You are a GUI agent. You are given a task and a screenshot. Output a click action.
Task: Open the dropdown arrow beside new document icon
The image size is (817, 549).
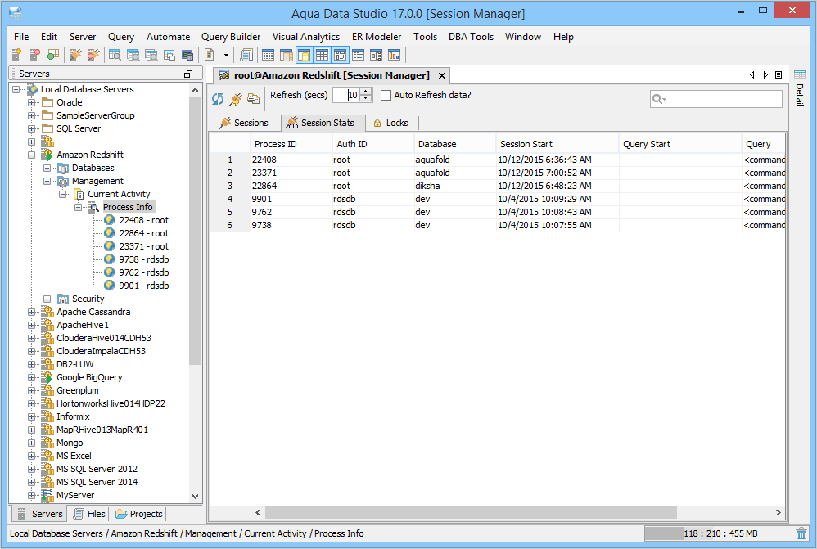coord(226,55)
